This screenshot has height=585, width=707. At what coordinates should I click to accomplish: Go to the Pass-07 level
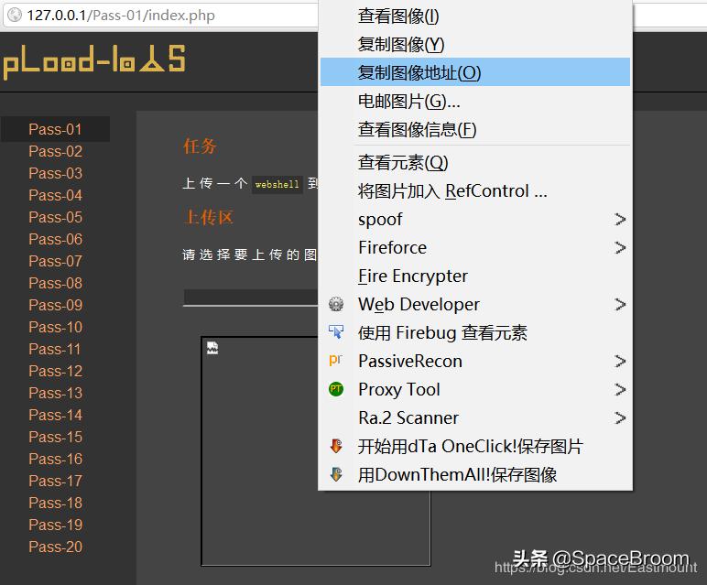tap(55, 261)
